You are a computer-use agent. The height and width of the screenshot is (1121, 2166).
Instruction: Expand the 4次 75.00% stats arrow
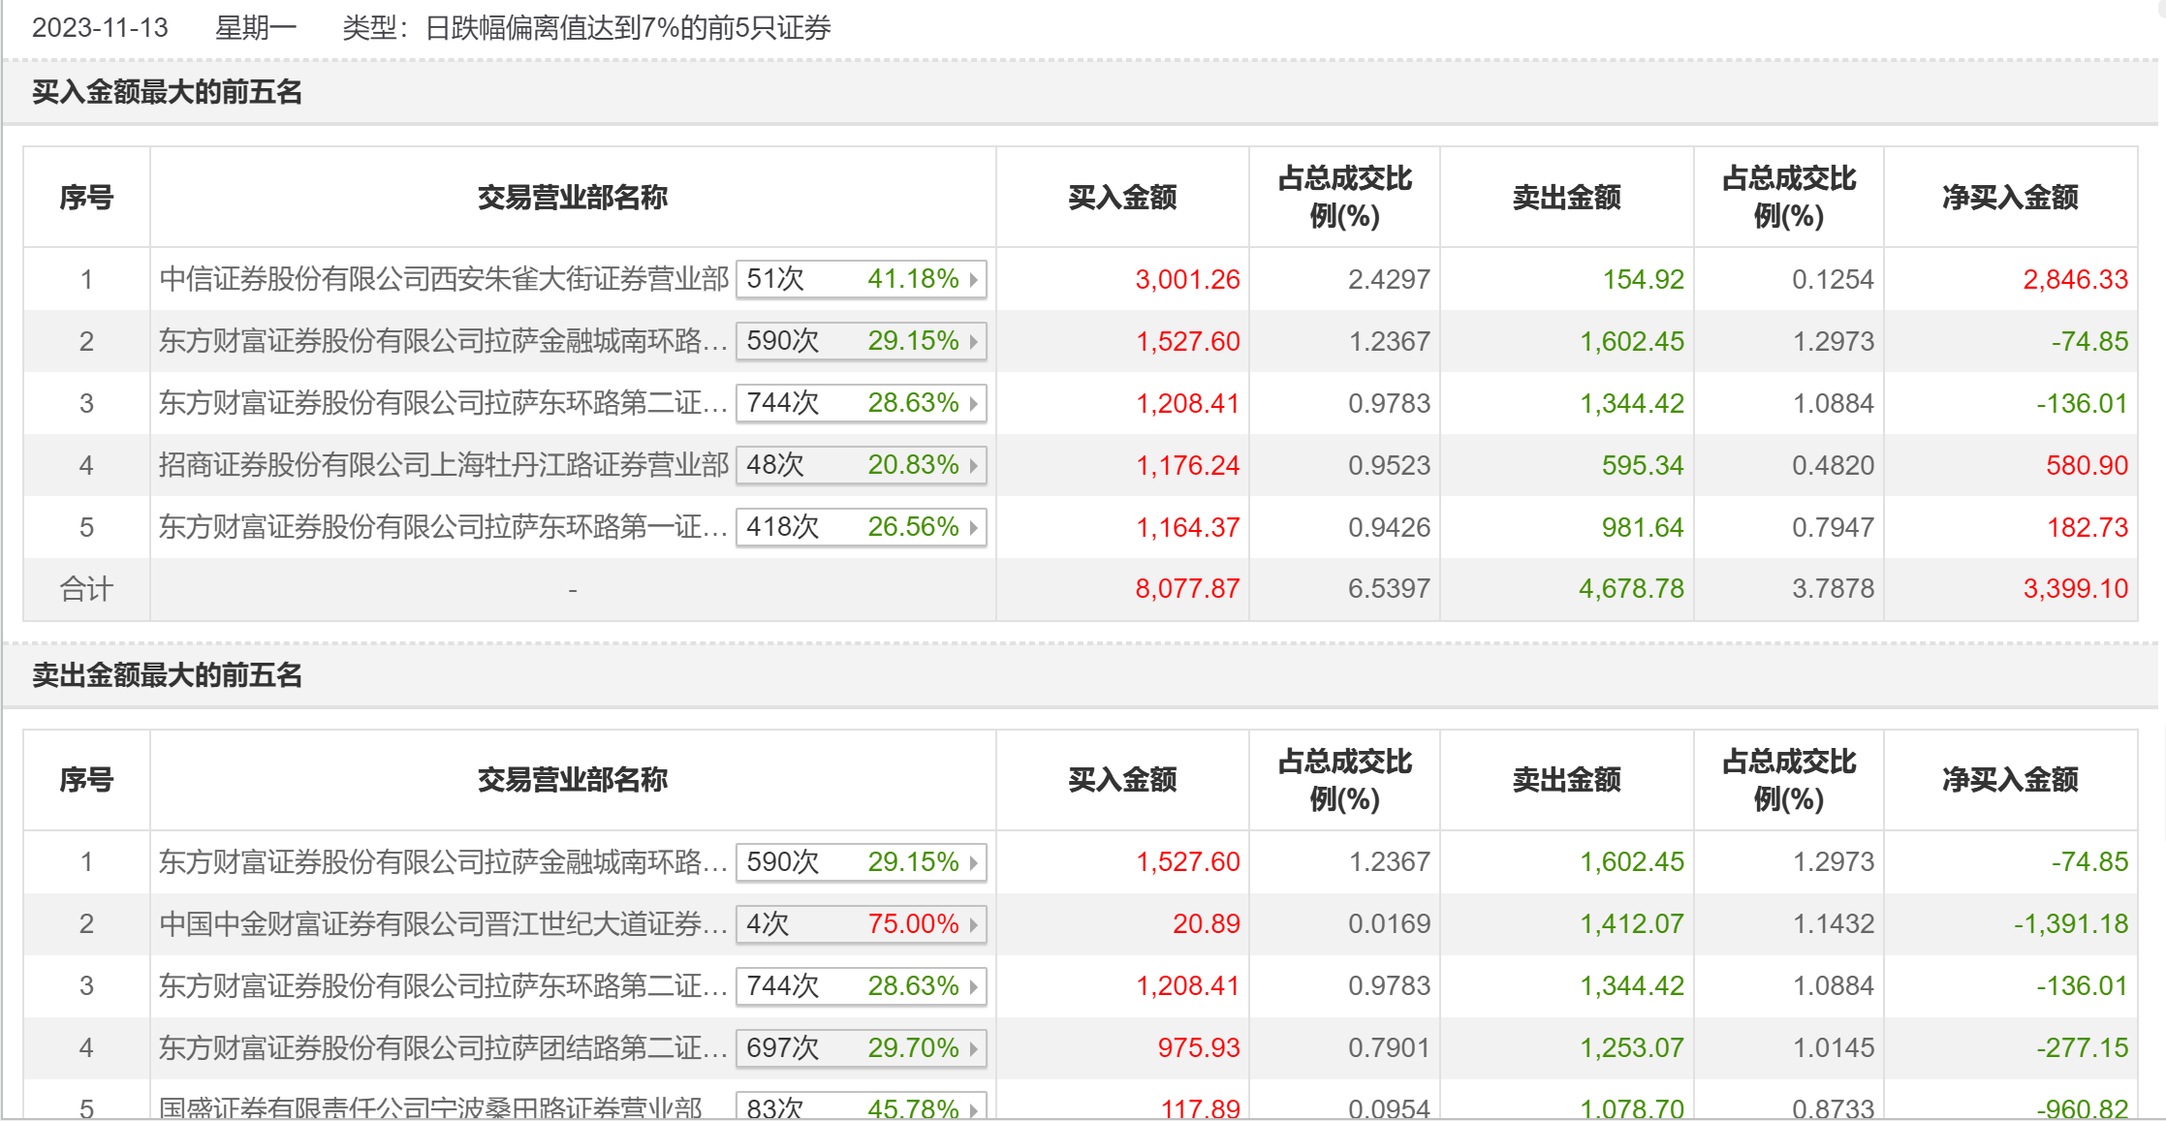[973, 924]
